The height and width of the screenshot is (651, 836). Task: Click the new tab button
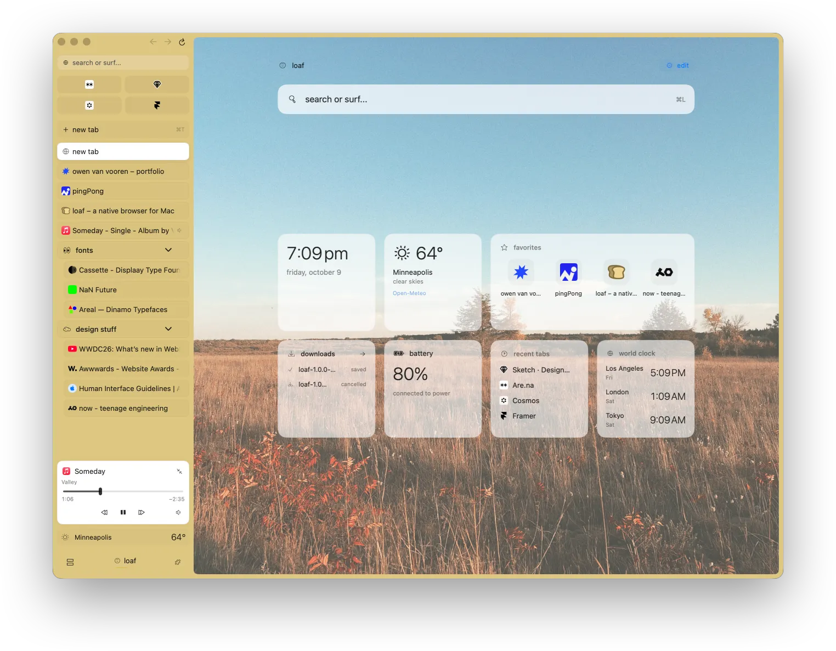coord(123,129)
